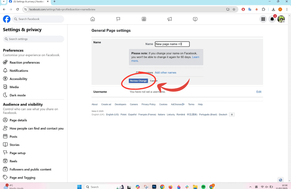The image size is (291, 189).
Task: Open the Professional dashboard chart icon
Action: (144, 19)
